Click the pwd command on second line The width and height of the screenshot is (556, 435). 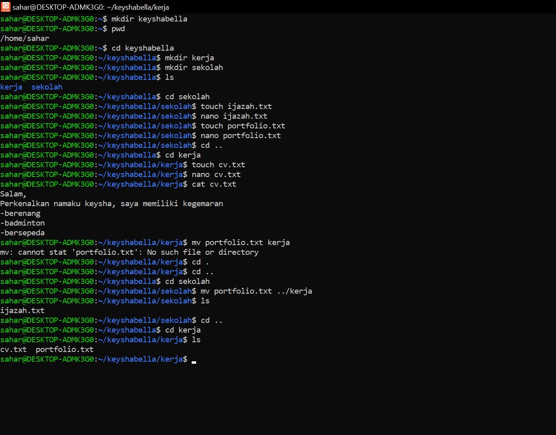118,28
